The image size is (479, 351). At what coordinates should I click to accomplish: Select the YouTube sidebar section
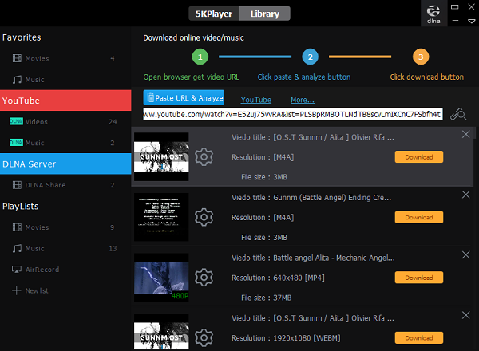tap(65, 101)
